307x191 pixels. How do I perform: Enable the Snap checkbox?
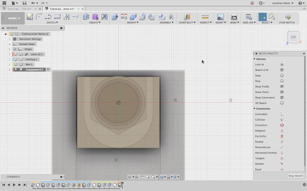tap(282, 76)
